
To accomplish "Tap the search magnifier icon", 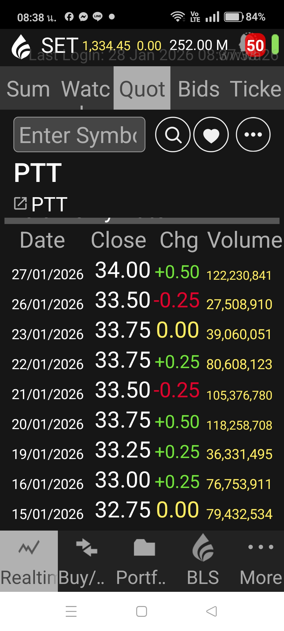I will tap(173, 135).
